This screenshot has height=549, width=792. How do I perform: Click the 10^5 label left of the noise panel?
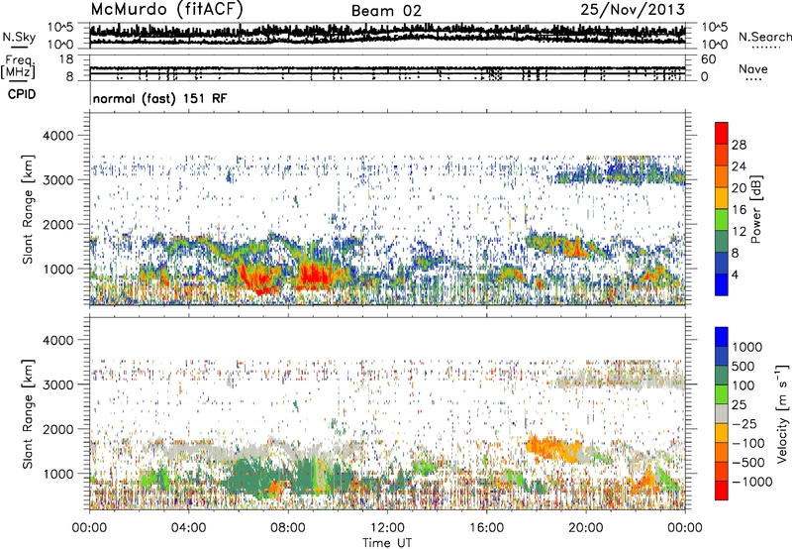click(x=60, y=28)
